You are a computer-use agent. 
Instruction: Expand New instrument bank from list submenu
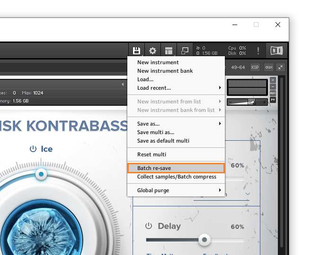[x=176, y=110]
